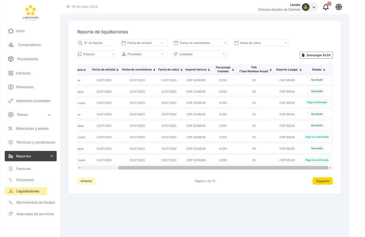The height and width of the screenshot is (237, 365).
Task: Go to Términos y condiciones
Action: [35, 142]
